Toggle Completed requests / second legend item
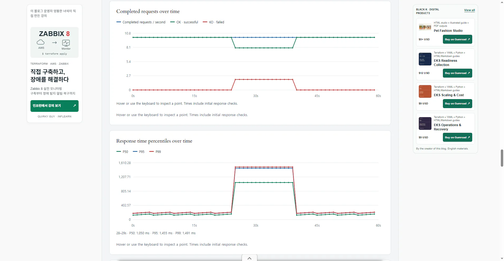The image size is (504, 261). 141,22
